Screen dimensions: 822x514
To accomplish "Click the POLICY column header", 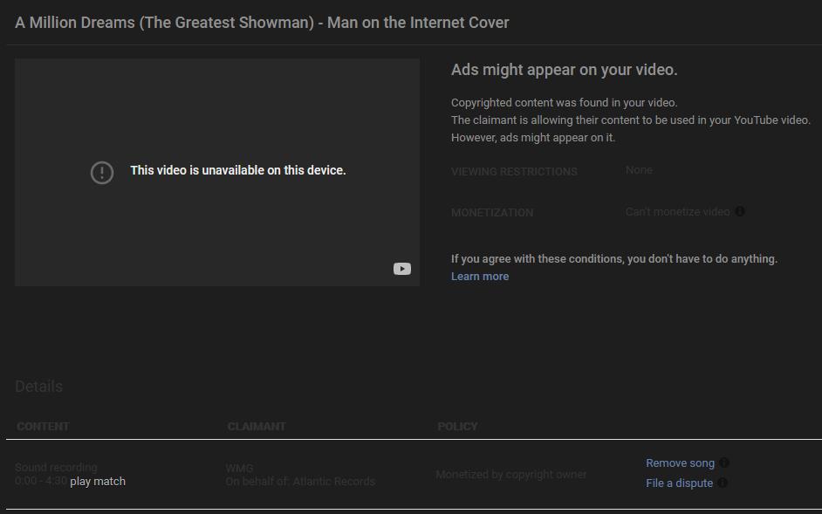I will click(457, 427).
